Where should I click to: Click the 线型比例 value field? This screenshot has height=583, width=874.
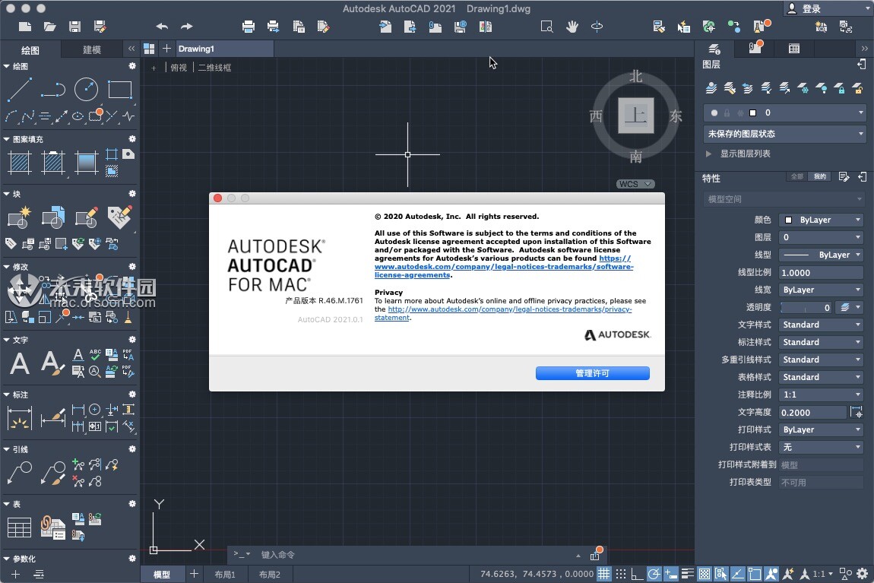tap(821, 273)
